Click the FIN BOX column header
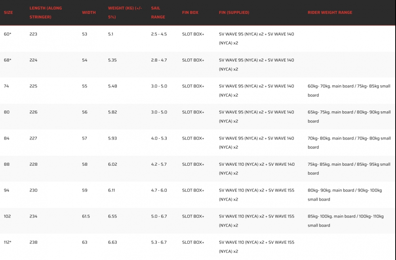Image resolution: width=396 pixels, height=260 pixels. [190, 13]
